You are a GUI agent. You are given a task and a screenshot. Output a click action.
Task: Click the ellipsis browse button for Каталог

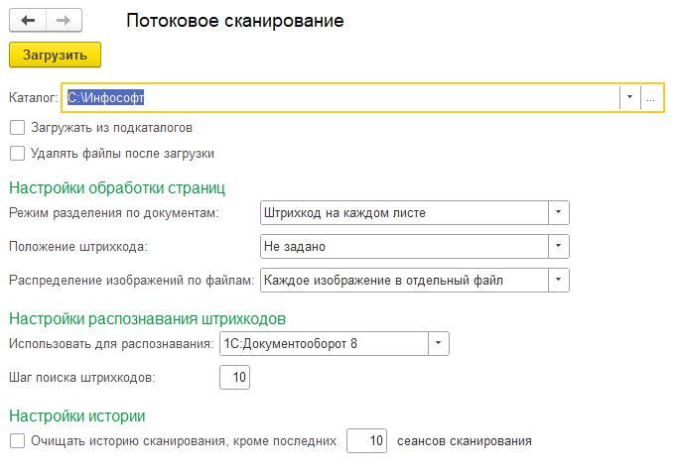coord(650,97)
